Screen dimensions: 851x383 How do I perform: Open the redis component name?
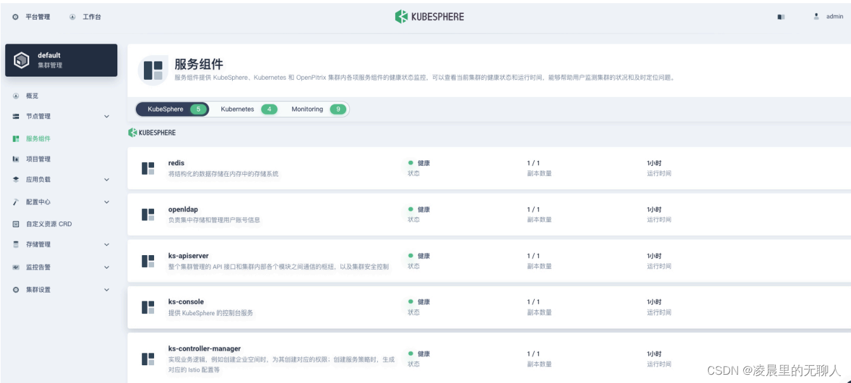click(x=176, y=163)
